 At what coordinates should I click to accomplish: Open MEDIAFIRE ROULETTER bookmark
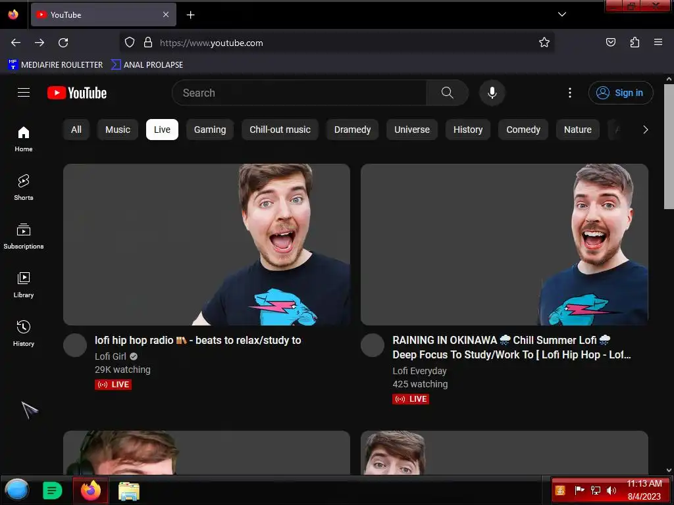[x=55, y=65]
